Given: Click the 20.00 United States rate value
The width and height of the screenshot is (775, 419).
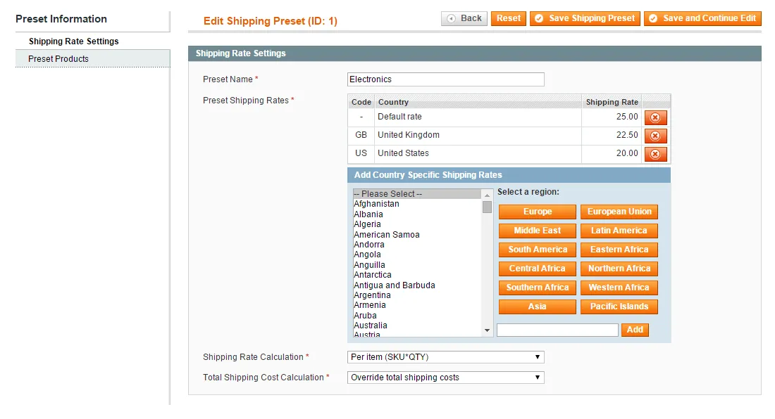Looking at the screenshot, I should [x=627, y=153].
